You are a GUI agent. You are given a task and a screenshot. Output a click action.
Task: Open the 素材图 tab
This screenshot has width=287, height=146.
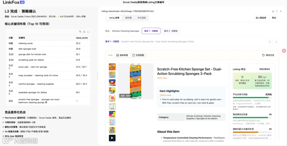tap(128, 18)
